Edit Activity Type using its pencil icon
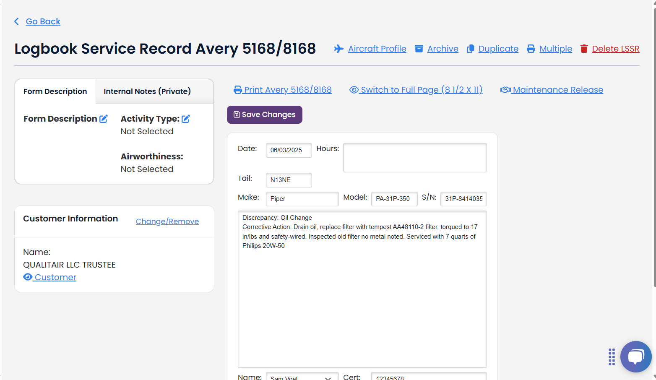The image size is (656, 380). (186, 119)
